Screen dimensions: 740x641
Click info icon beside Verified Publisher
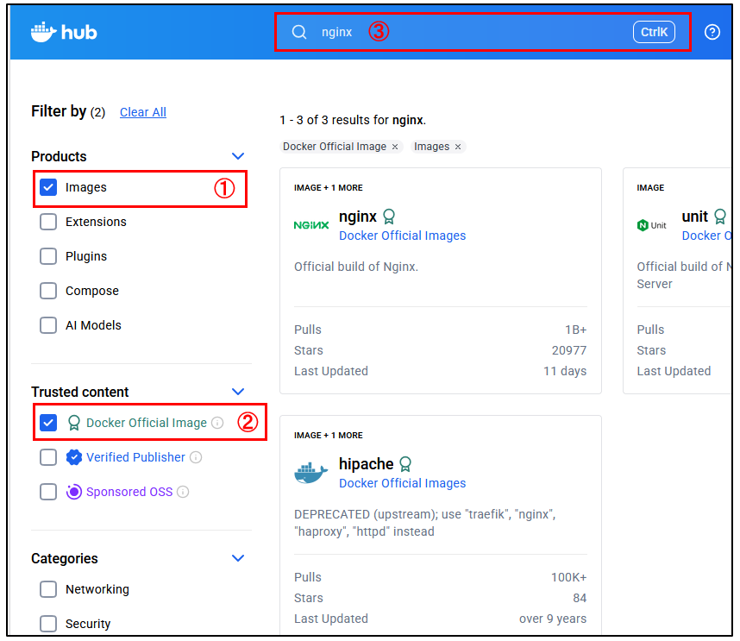coord(196,457)
